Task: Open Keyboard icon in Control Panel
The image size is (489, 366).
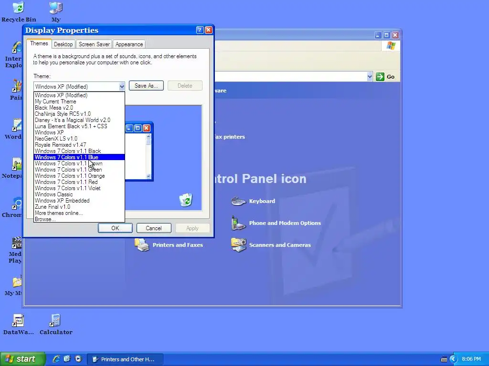Action: click(253, 201)
